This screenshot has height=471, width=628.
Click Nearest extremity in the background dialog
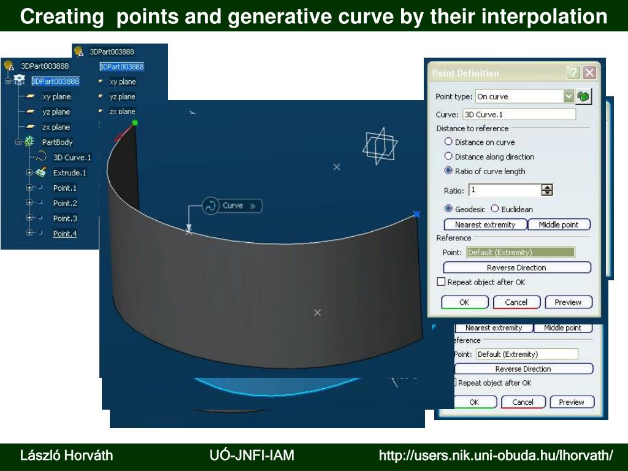pyautogui.click(x=494, y=328)
